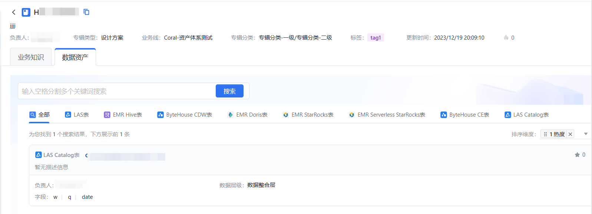The width and height of the screenshot is (592, 214).
Task: Focus the keyword search input field
Action: pyautogui.click(x=117, y=91)
